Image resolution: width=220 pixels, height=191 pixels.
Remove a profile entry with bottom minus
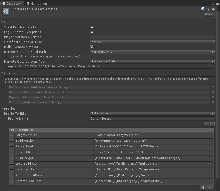point(210,187)
